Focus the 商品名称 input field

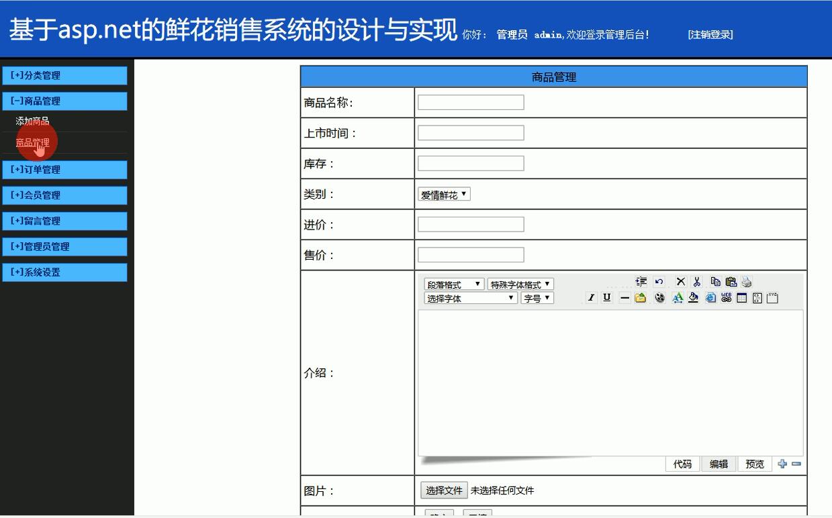(x=471, y=103)
